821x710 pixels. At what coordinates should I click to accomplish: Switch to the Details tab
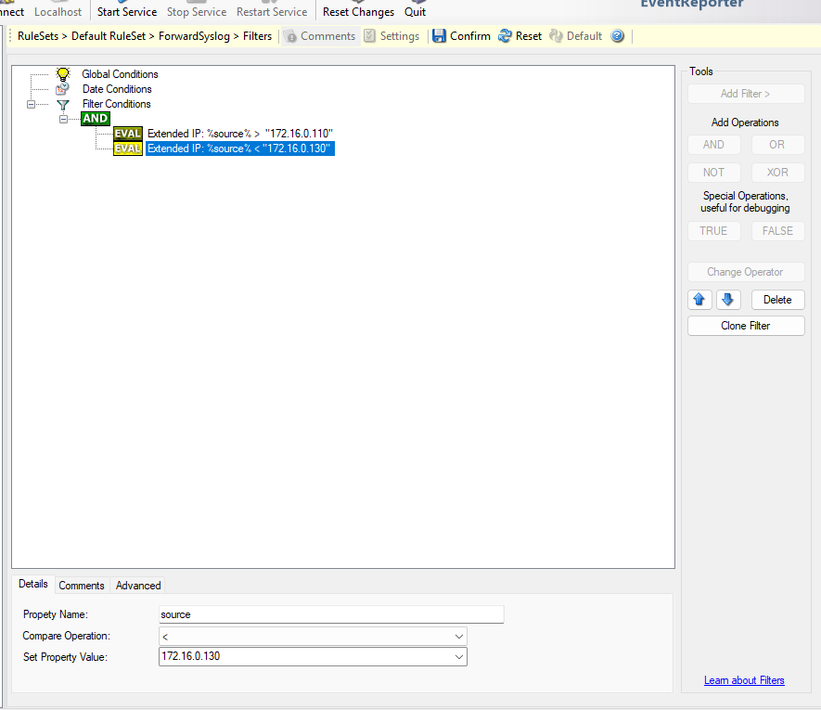click(33, 584)
